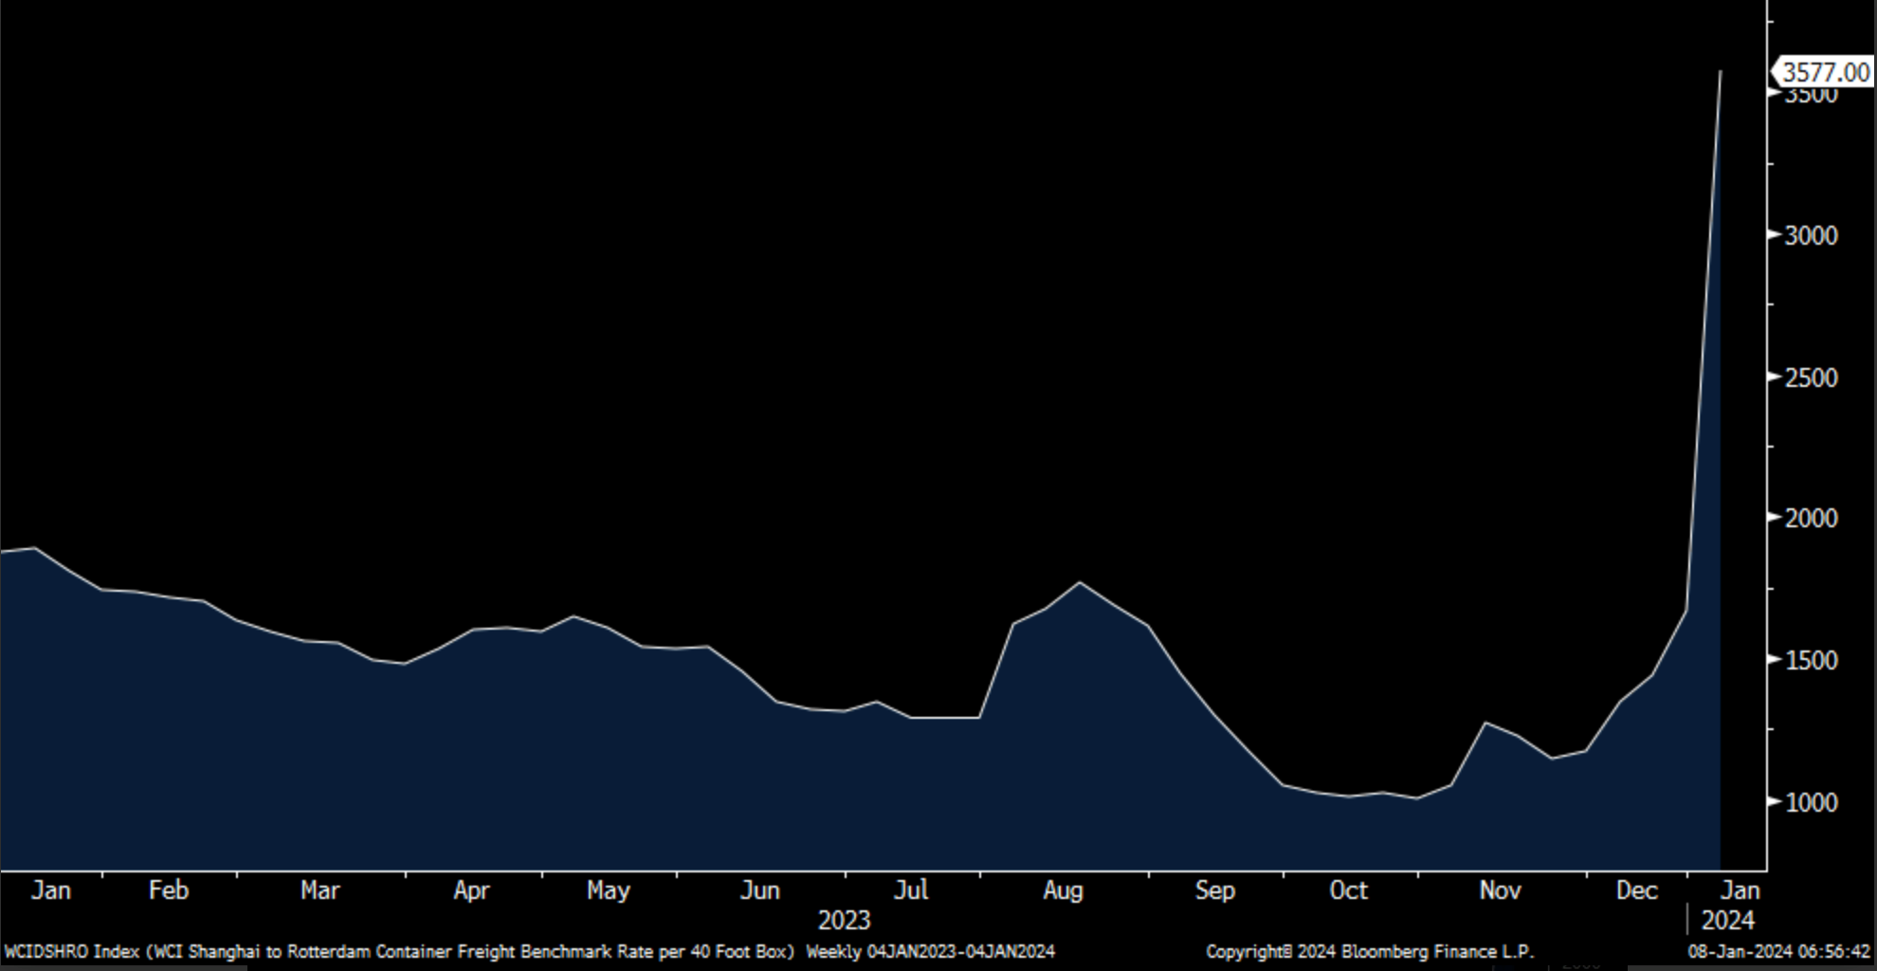Select the Nov label on time axis
Image resolution: width=1877 pixels, height=971 pixels.
pos(1500,890)
